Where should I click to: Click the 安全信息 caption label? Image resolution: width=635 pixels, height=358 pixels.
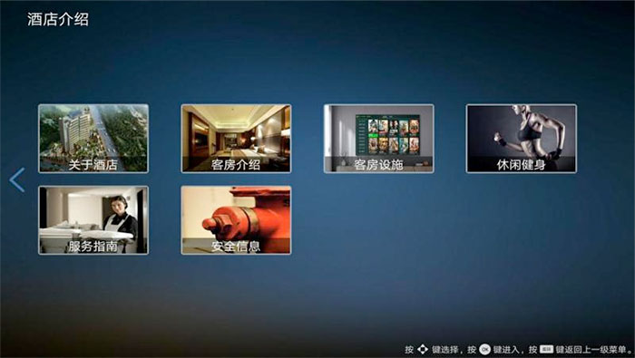(236, 246)
